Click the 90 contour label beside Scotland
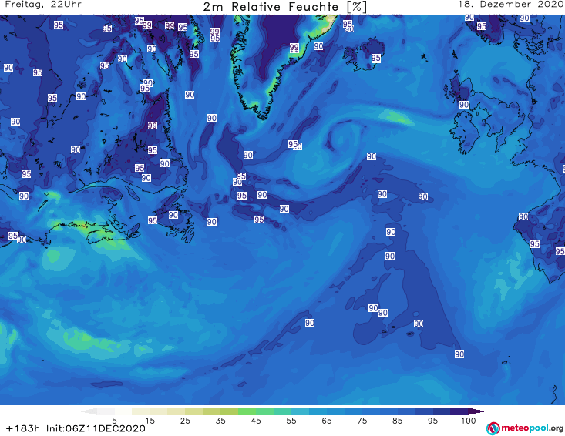Image resolution: width=565 pixels, height=436 pixels. (x=464, y=105)
